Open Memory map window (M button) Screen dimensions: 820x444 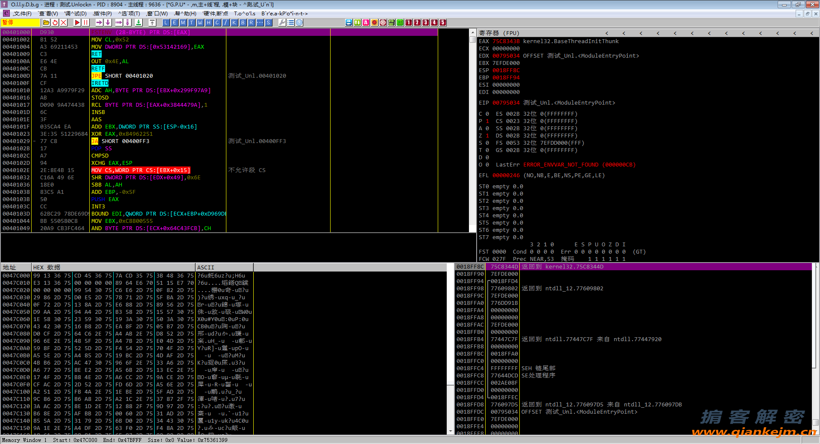tap(183, 23)
